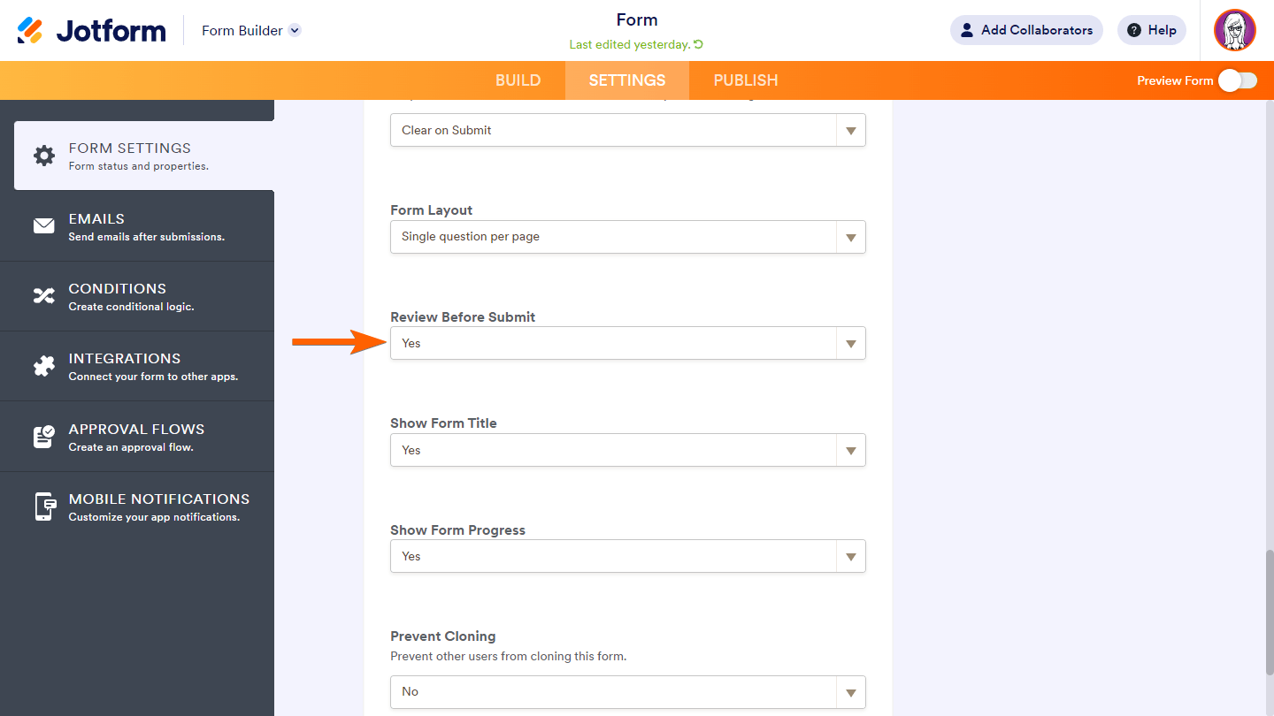1274x716 pixels.
Task: Click the Add Collaborators button
Action: 1026,30
